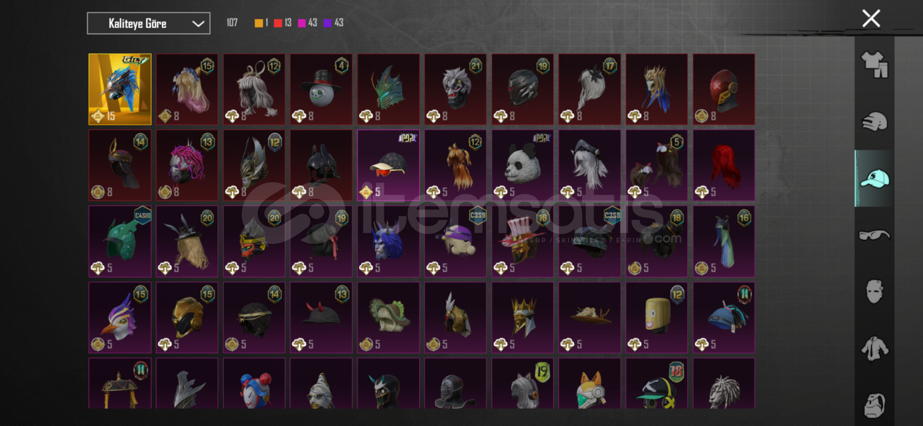Open the jacket category icon
The height and width of the screenshot is (426, 923).
[x=874, y=349]
